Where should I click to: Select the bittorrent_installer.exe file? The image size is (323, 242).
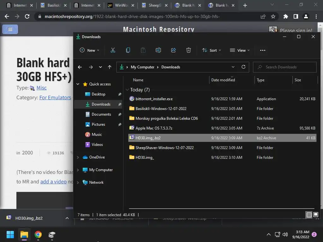[222, 99]
